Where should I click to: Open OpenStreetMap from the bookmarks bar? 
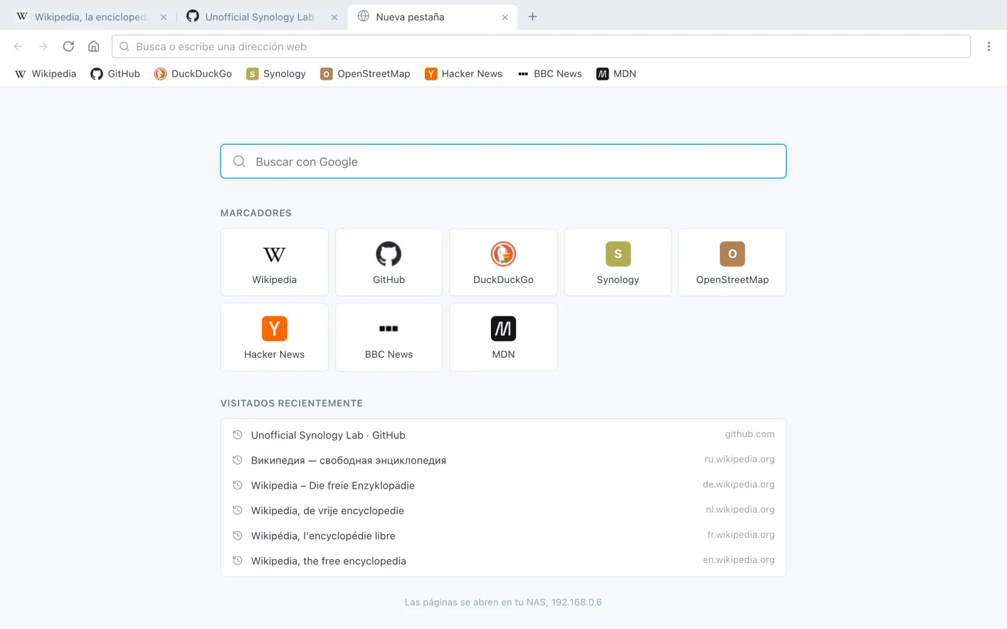365,74
